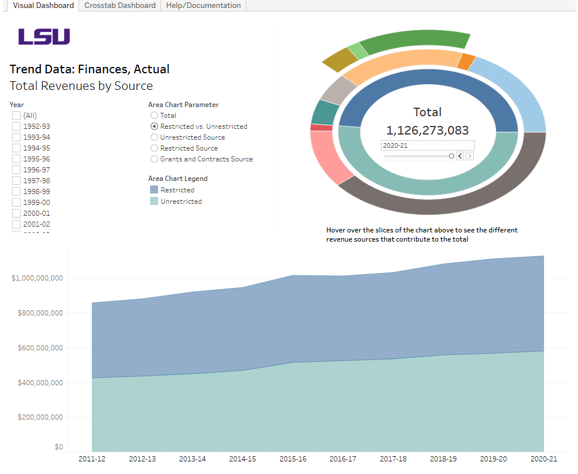
Task: Open the Help/Documentation tab
Action: pos(203,5)
